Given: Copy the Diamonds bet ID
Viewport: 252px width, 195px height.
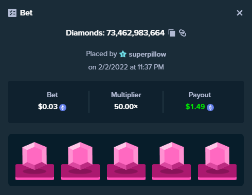Looking at the screenshot, I should tap(172, 33).
